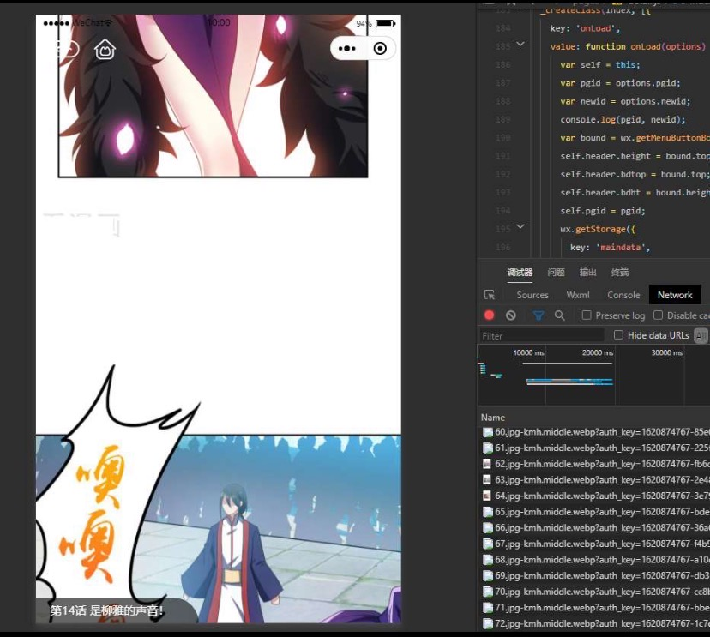Select request 69.jpg-kmh.middle.webp

click(595, 575)
